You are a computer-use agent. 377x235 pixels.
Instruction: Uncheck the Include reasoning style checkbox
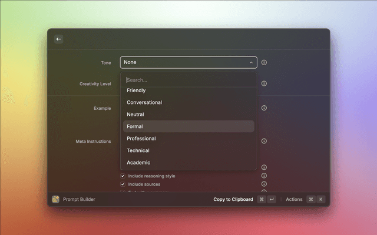tap(123, 176)
